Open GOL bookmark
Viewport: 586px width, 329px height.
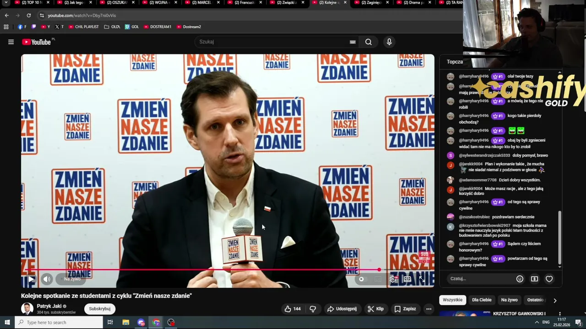pos(132,27)
